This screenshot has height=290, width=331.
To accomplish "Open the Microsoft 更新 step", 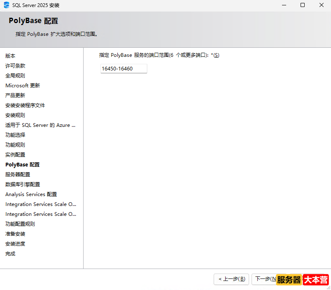I will tap(23, 85).
